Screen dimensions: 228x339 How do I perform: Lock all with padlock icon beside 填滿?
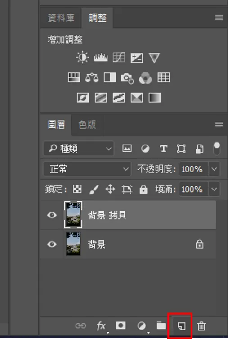143,189
